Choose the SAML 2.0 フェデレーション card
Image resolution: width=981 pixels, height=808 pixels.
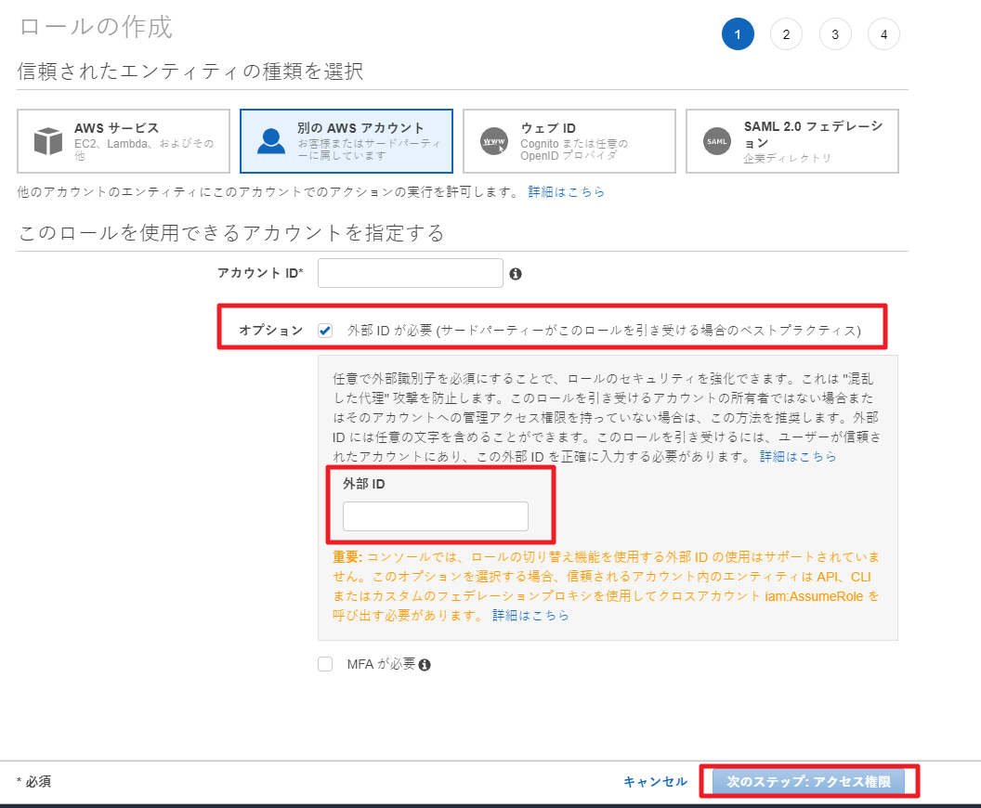(791, 141)
